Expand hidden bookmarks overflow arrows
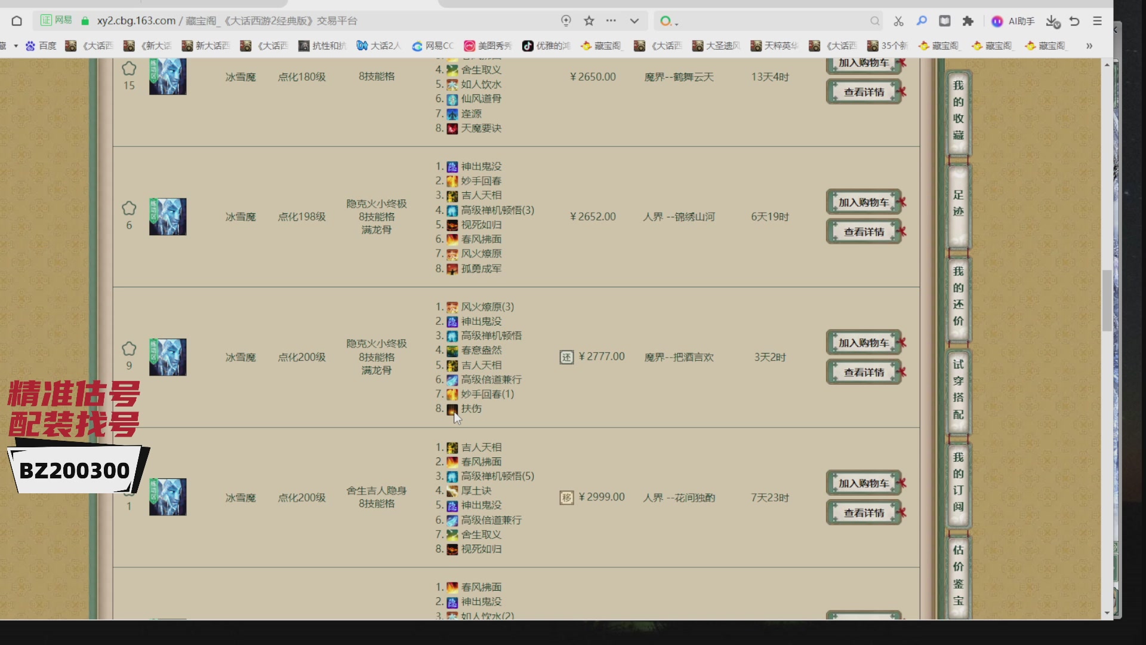Screen dimensions: 1146x645 [x=1089, y=45]
